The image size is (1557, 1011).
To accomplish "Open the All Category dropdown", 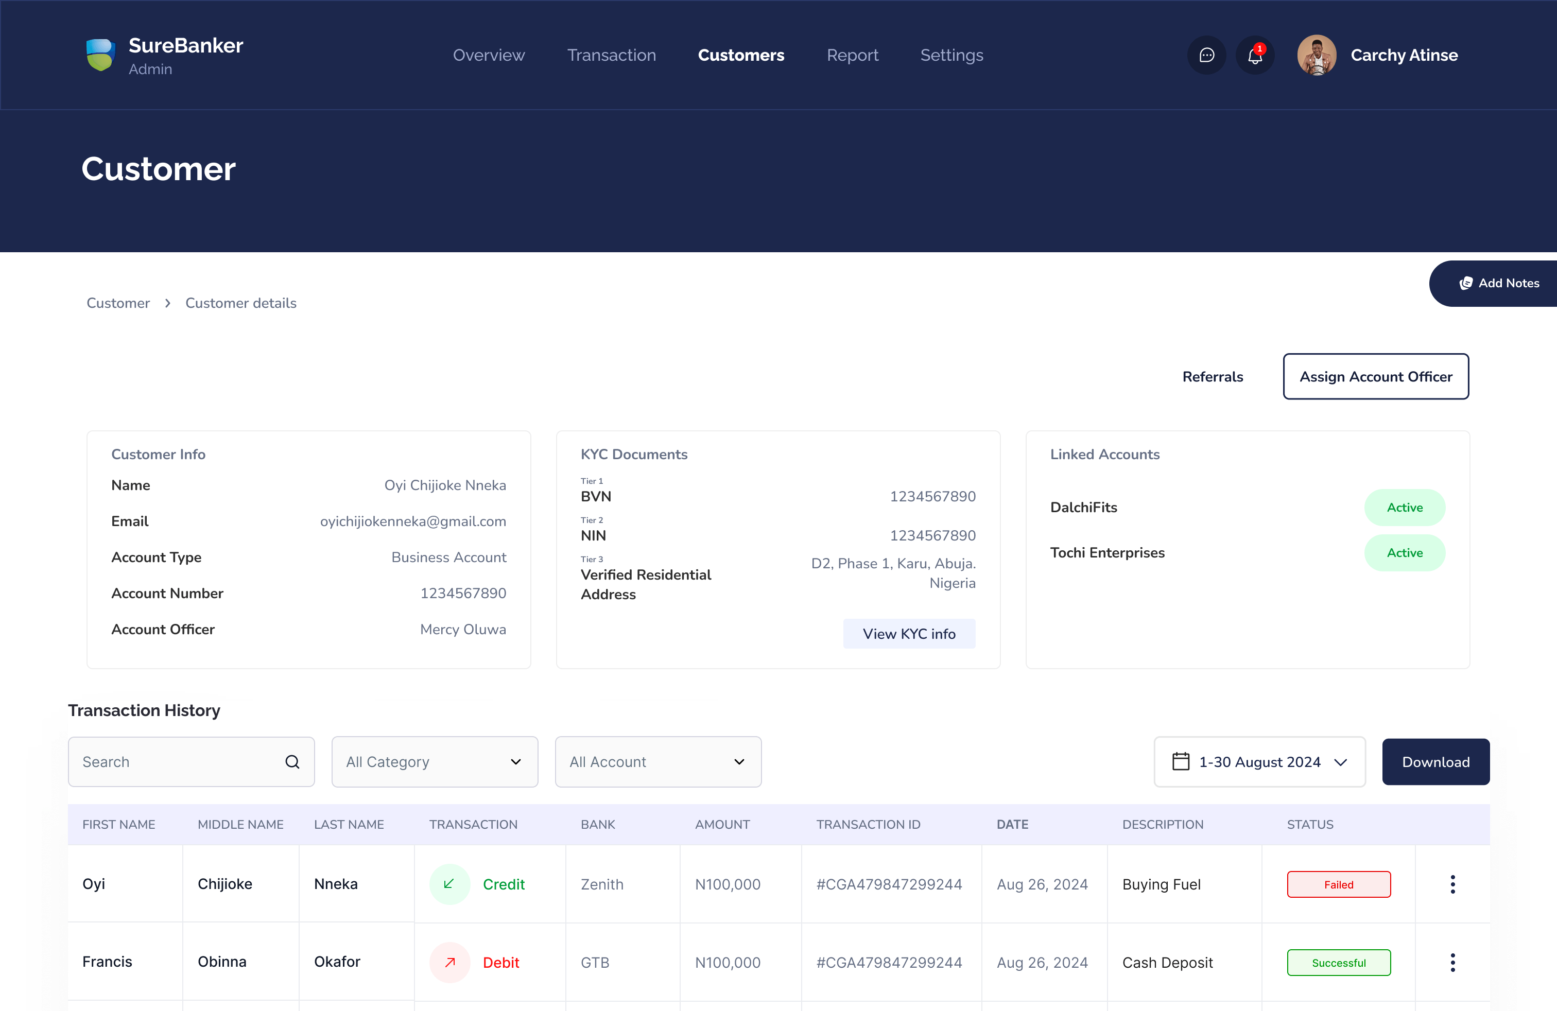I will pyautogui.click(x=435, y=762).
